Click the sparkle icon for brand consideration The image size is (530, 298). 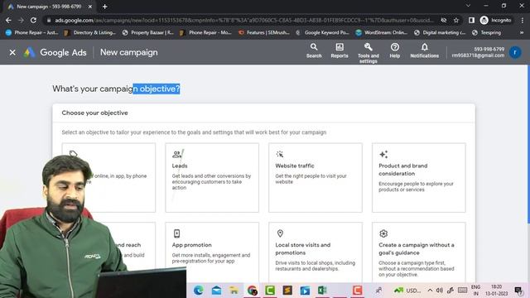point(383,155)
